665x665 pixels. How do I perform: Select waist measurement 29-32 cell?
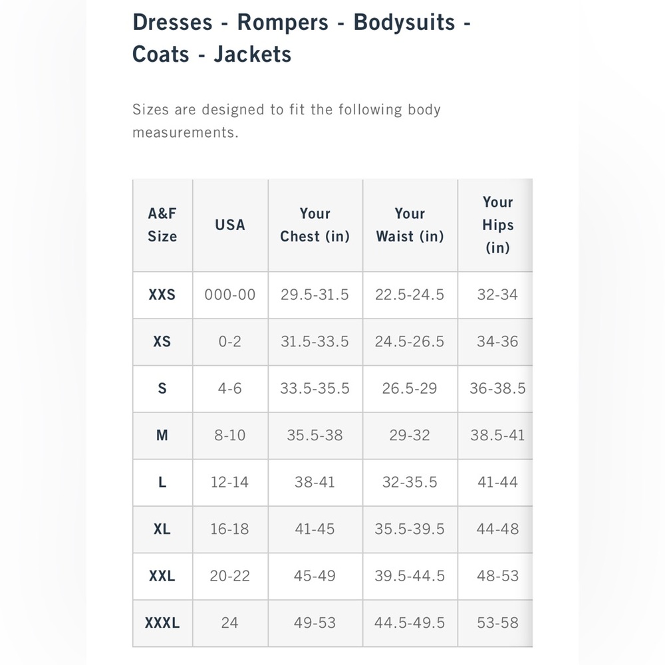[410, 435]
